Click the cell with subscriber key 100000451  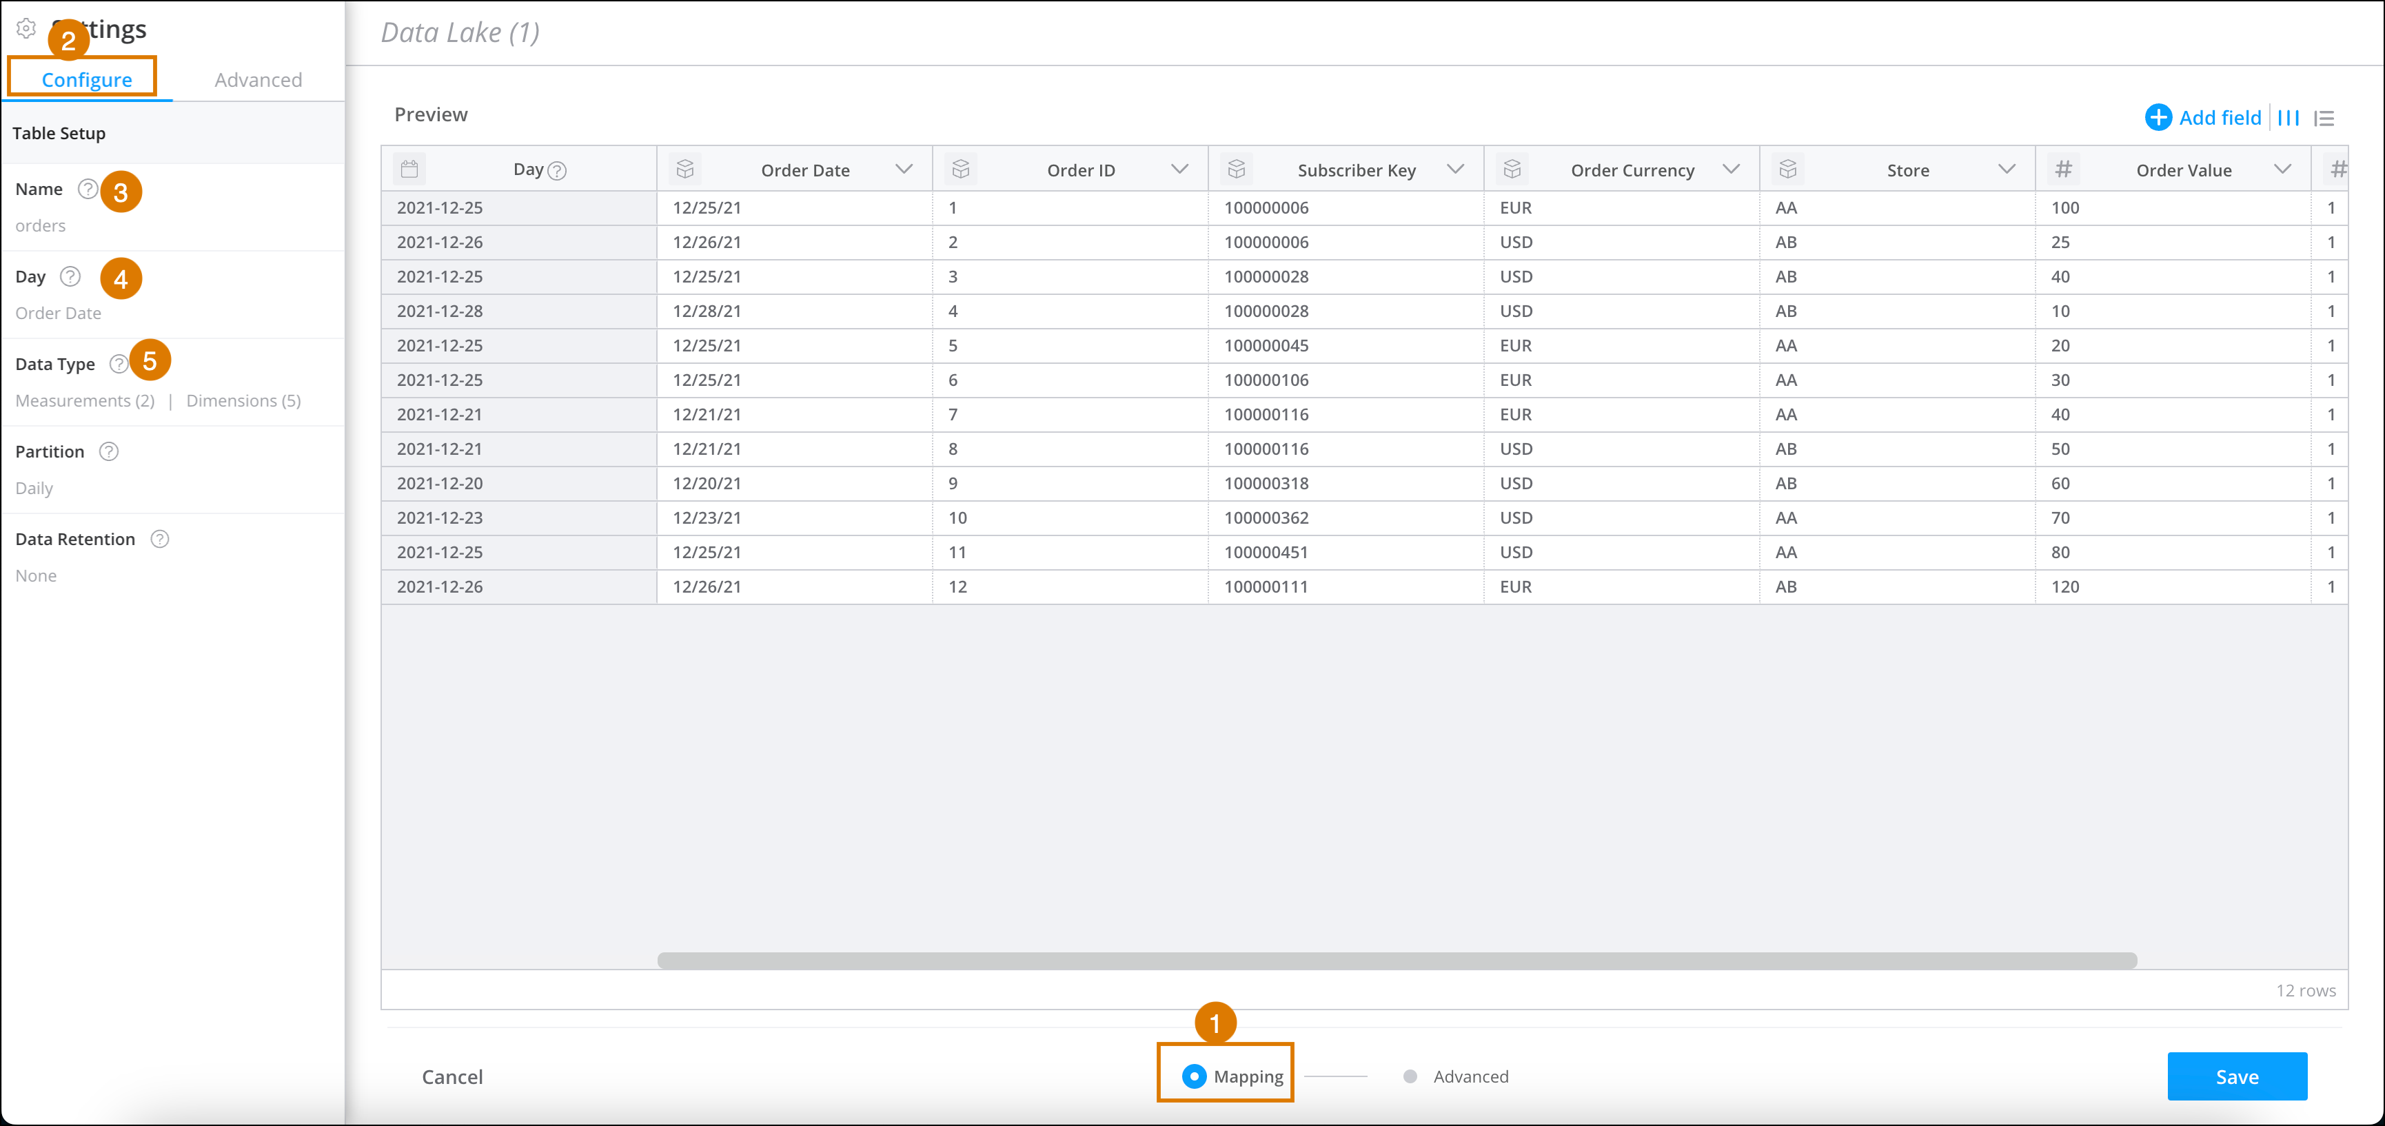(x=1346, y=553)
